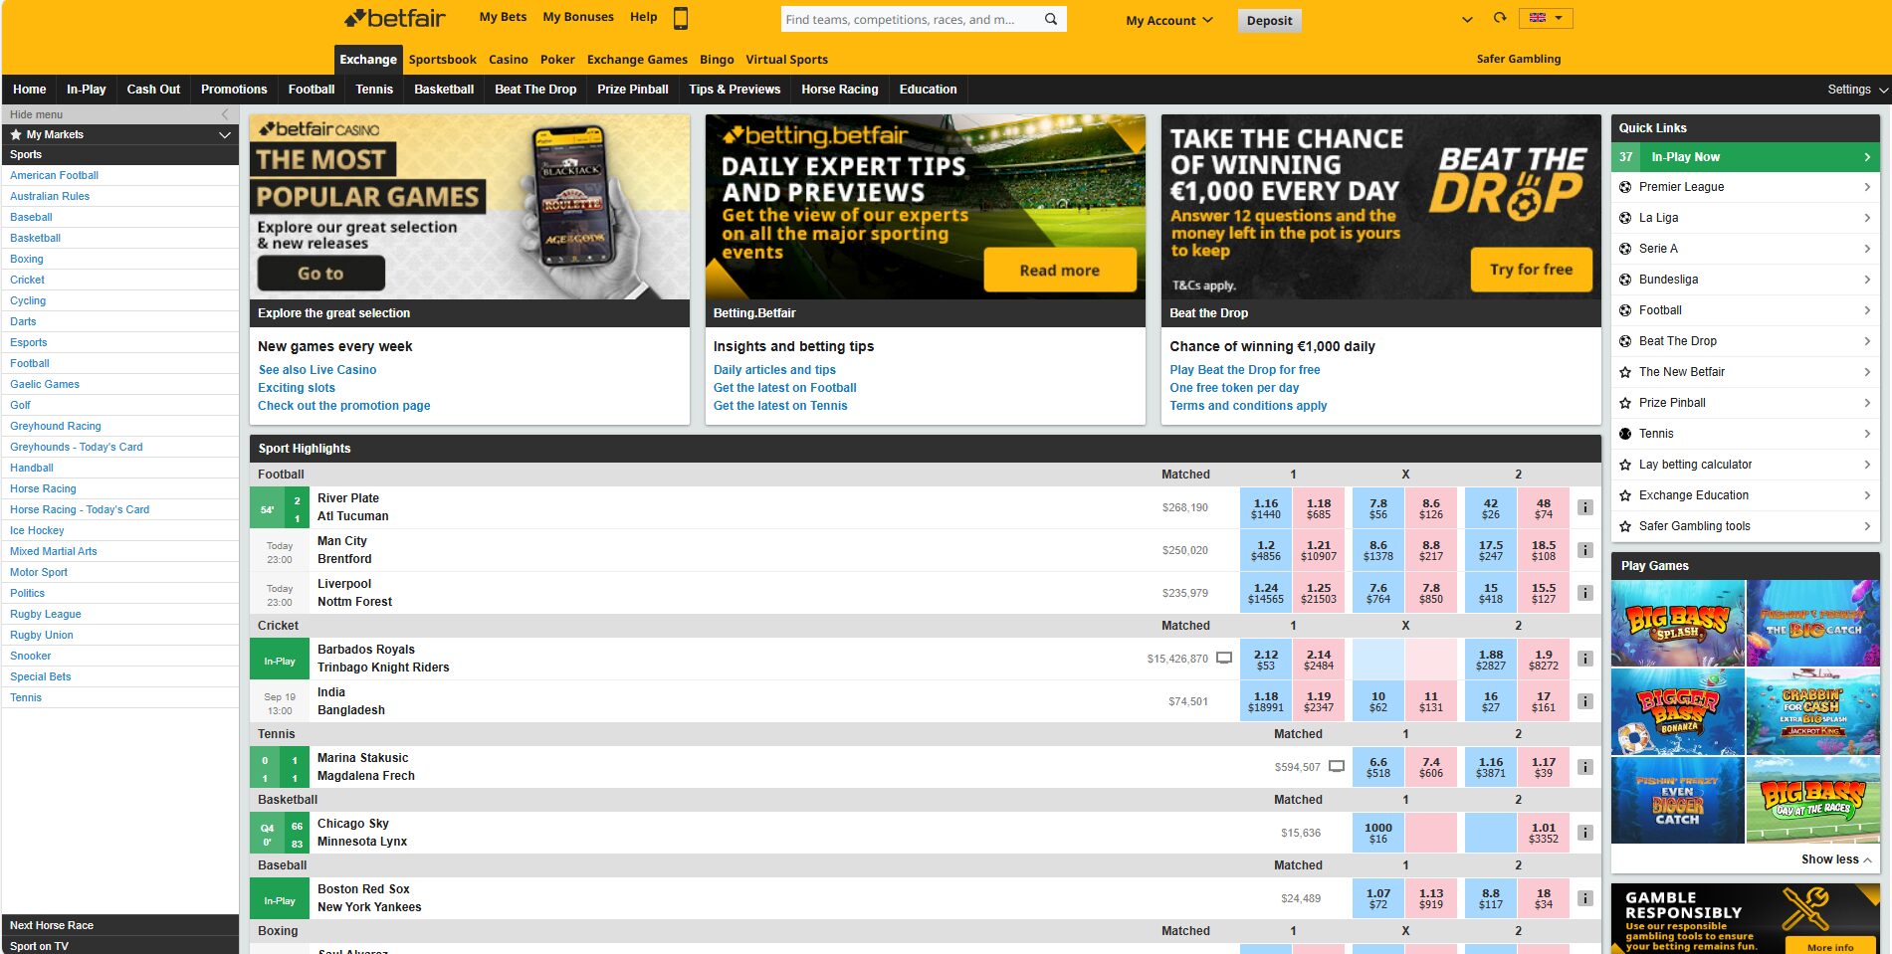Click the search magnifier icon

point(1051,19)
